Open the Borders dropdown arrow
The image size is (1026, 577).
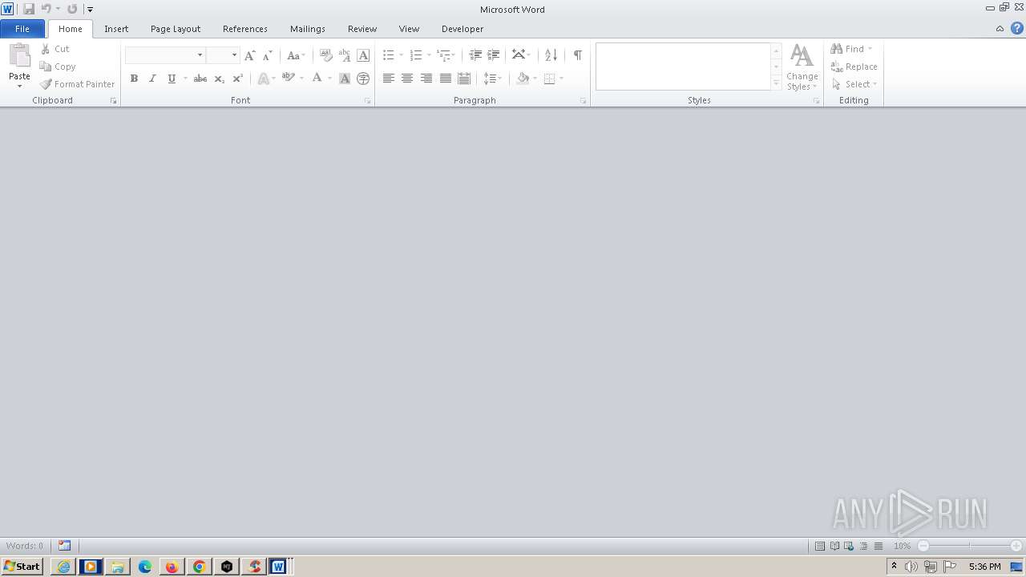(x=561, y=79)
